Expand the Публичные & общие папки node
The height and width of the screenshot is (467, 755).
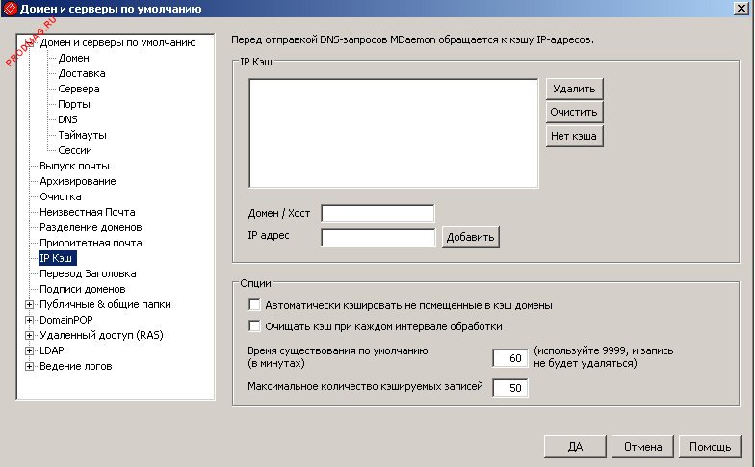pyautogui.click(x=29, y=304)
